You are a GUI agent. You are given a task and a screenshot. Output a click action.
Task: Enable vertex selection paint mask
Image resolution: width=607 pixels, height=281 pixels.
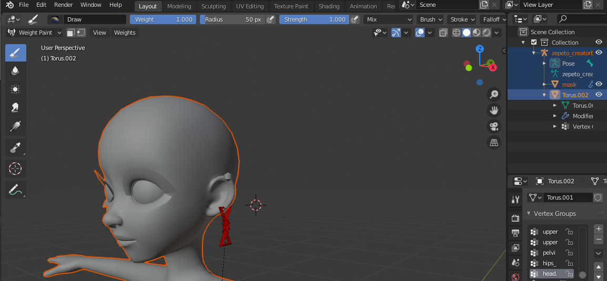tap(81, 33)
